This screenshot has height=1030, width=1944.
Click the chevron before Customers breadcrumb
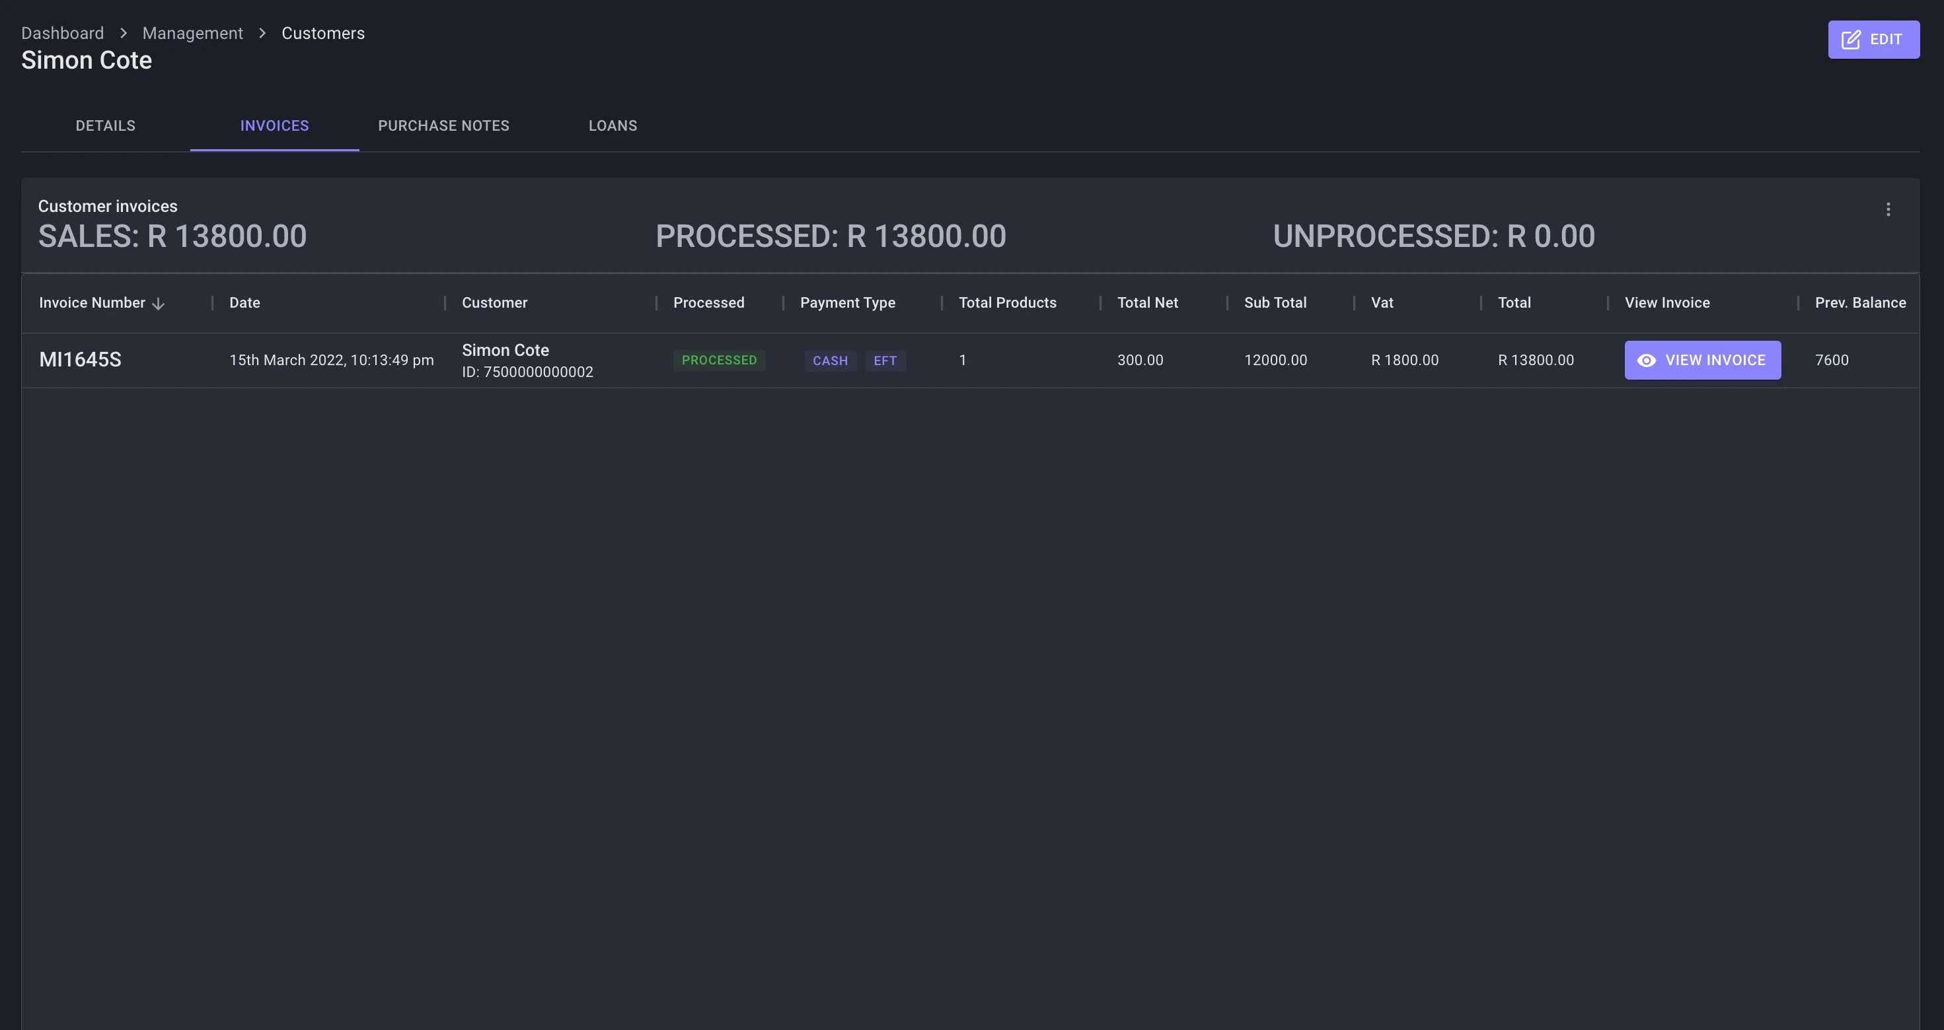tap(262, 33)
